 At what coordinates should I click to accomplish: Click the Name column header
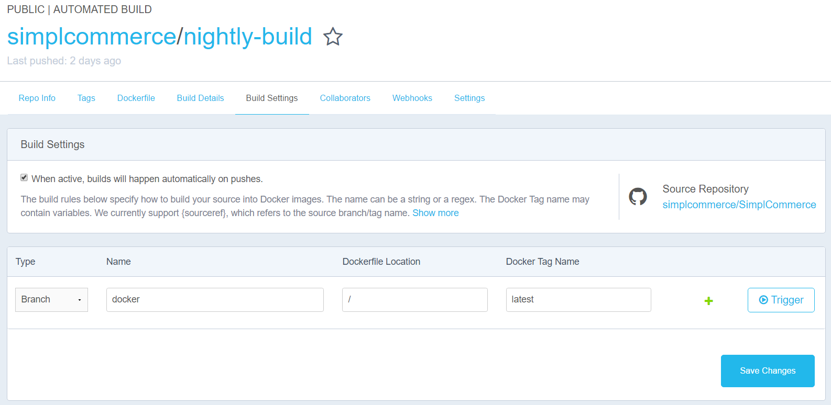tap(118, 262)
